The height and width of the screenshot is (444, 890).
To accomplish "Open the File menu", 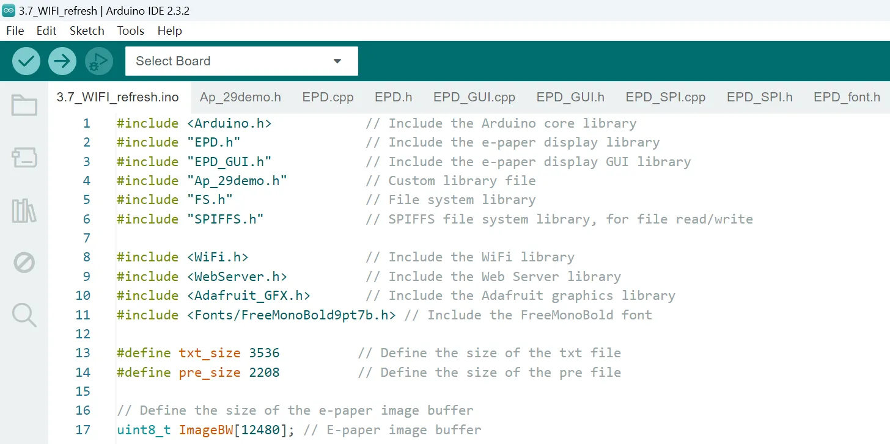I will click(x=15, y=31).
